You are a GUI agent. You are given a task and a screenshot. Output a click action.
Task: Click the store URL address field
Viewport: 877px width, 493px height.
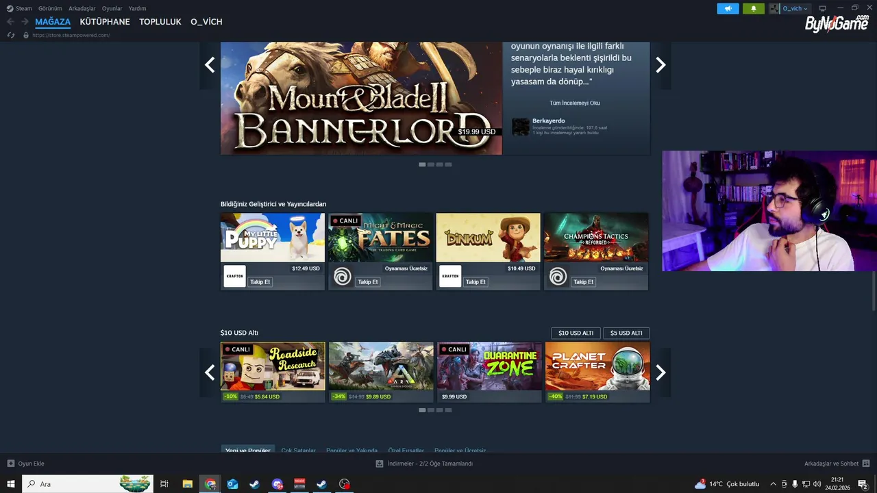coord(71,35)
